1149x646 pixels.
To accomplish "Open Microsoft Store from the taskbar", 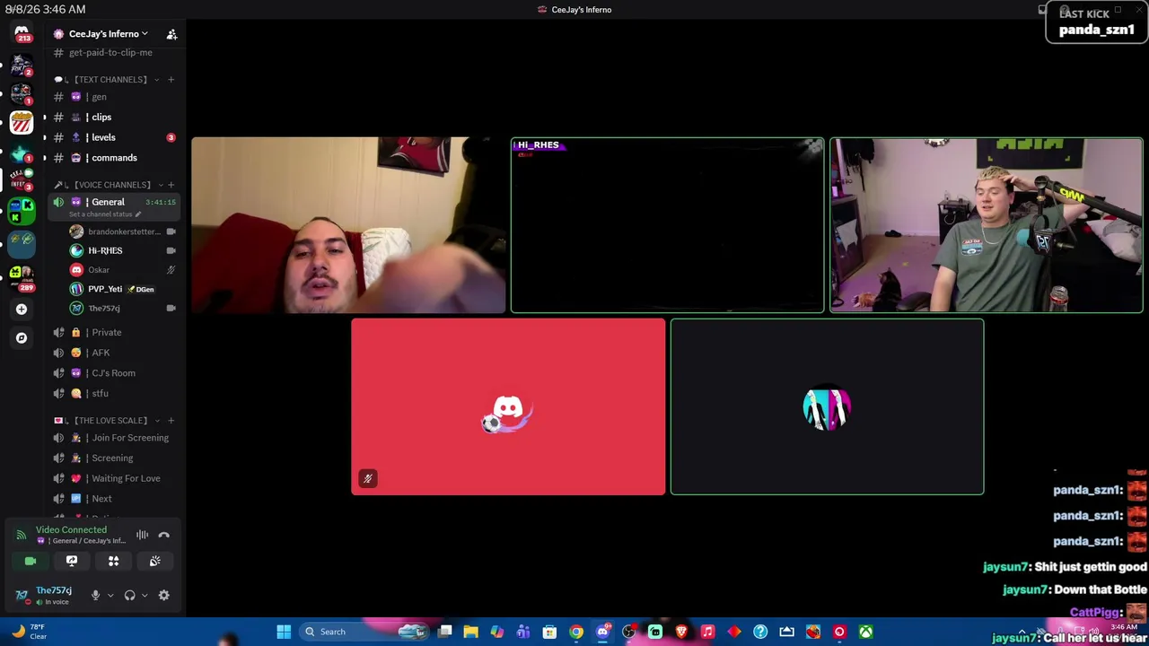I will 549,632.
